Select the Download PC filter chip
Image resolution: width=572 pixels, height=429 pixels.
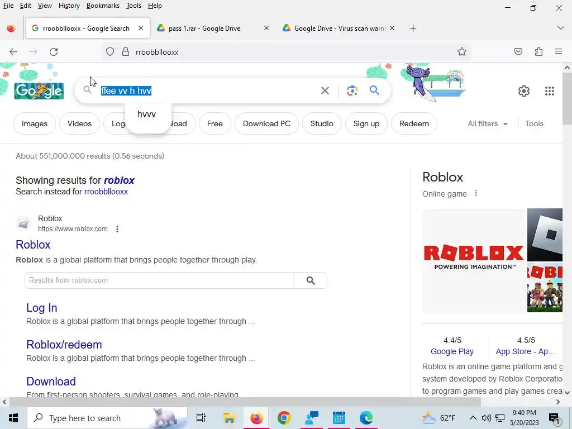pyautogui.click(x=266, y=123)
